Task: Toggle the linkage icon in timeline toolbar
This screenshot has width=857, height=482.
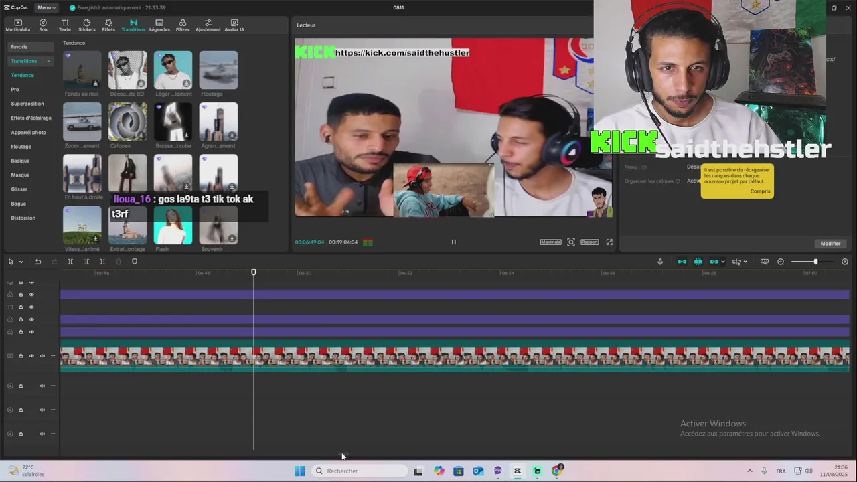Action: [714, 262]
